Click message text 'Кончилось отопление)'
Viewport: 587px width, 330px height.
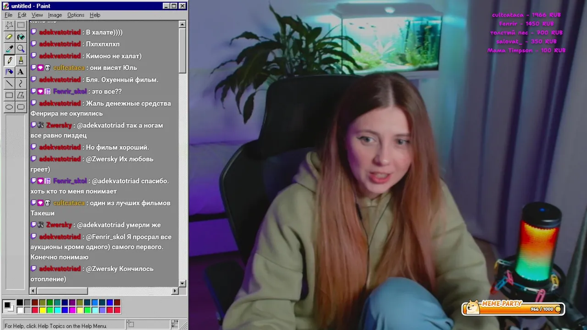click(92, 274)
